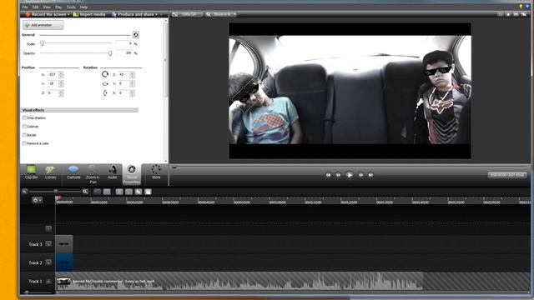This screenshot has height=300, width=534.
Task: Toggle Track 2 lock icon
Action: (x=48, y=262)
